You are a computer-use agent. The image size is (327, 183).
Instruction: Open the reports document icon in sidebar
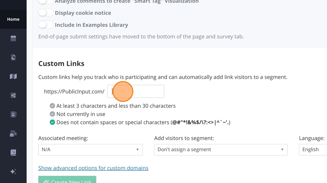(x=13, y=57)
